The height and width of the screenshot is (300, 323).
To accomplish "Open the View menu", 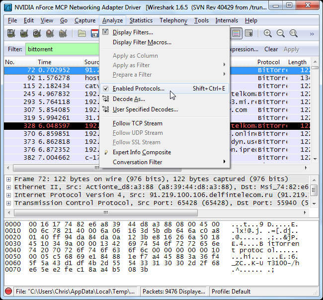I will pyautogui.click(x=47, y=20).
